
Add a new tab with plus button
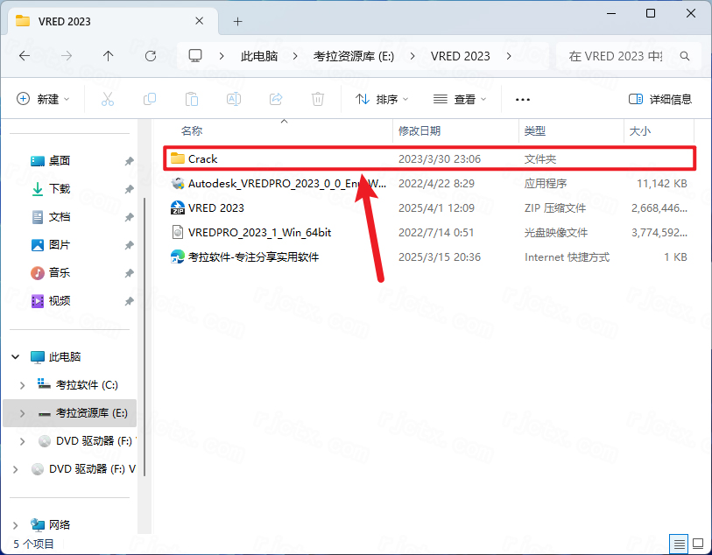(x=237, y=20)
